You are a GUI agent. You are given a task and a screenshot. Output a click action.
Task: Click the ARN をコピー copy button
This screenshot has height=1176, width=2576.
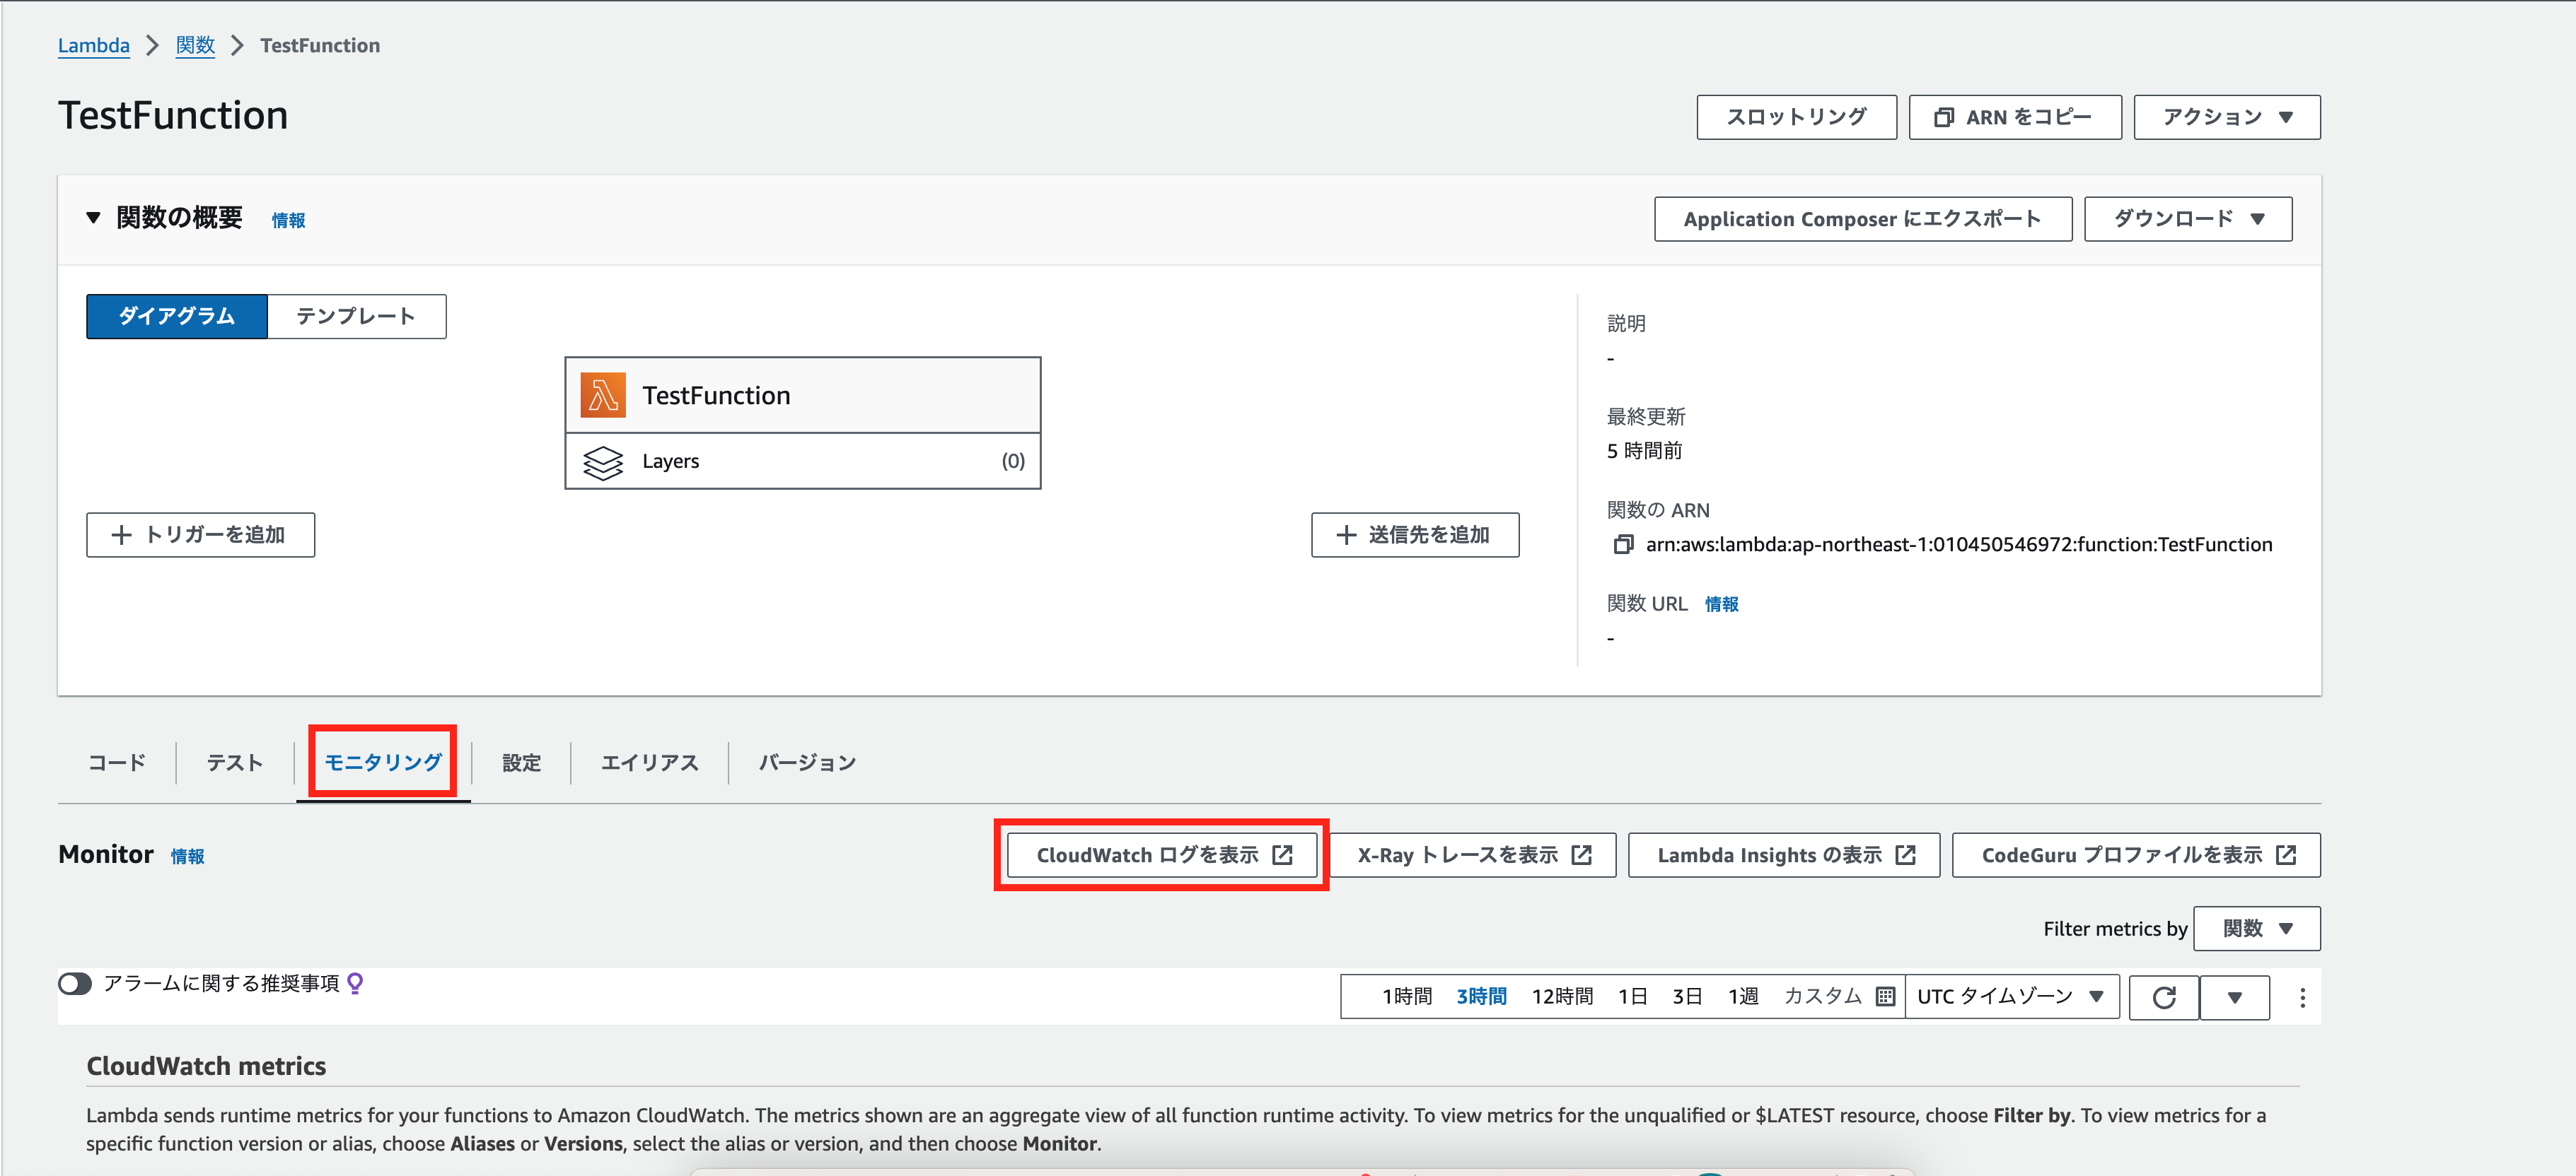tap(2014, 117)
